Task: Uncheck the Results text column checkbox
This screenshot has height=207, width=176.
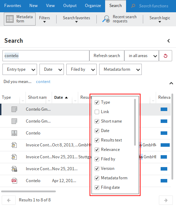Action: click(x=97, y=140)
